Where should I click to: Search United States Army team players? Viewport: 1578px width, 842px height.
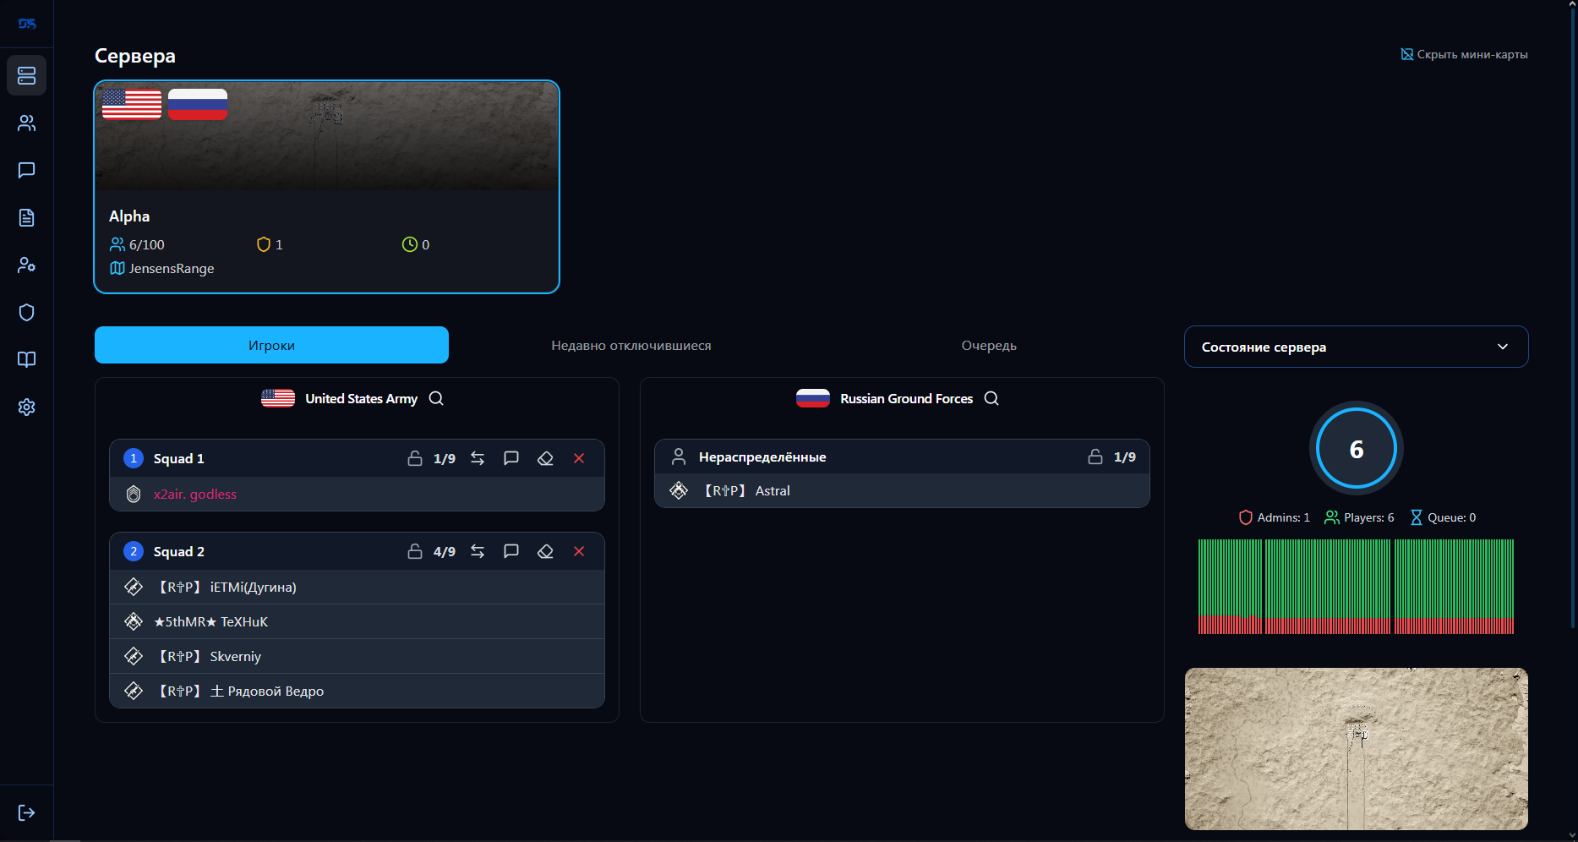pos(436,398)
